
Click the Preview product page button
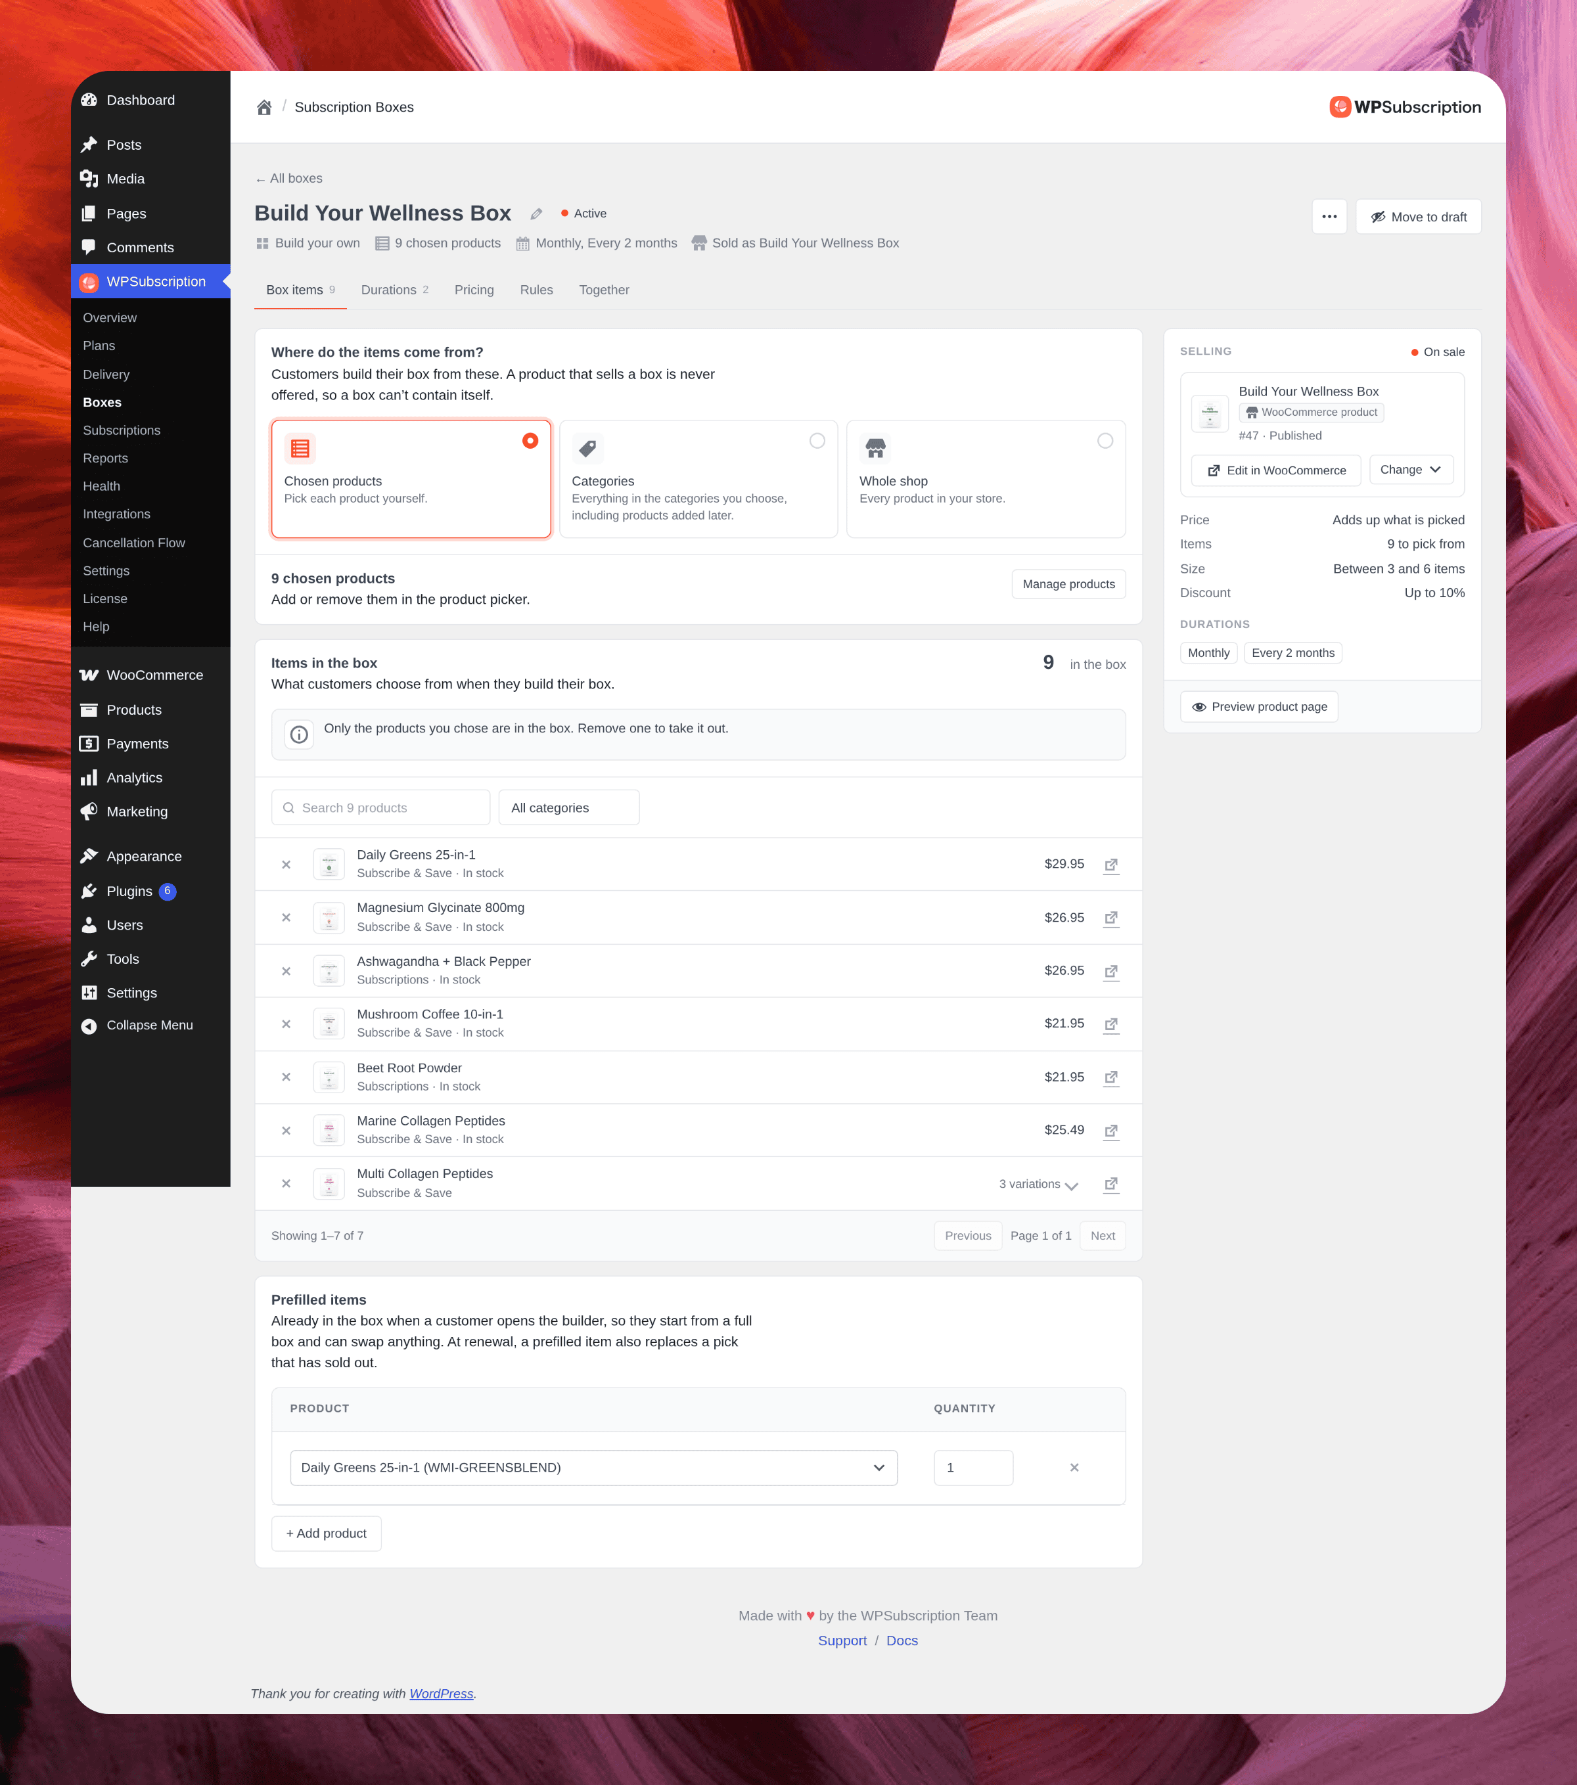(1258, 706)
